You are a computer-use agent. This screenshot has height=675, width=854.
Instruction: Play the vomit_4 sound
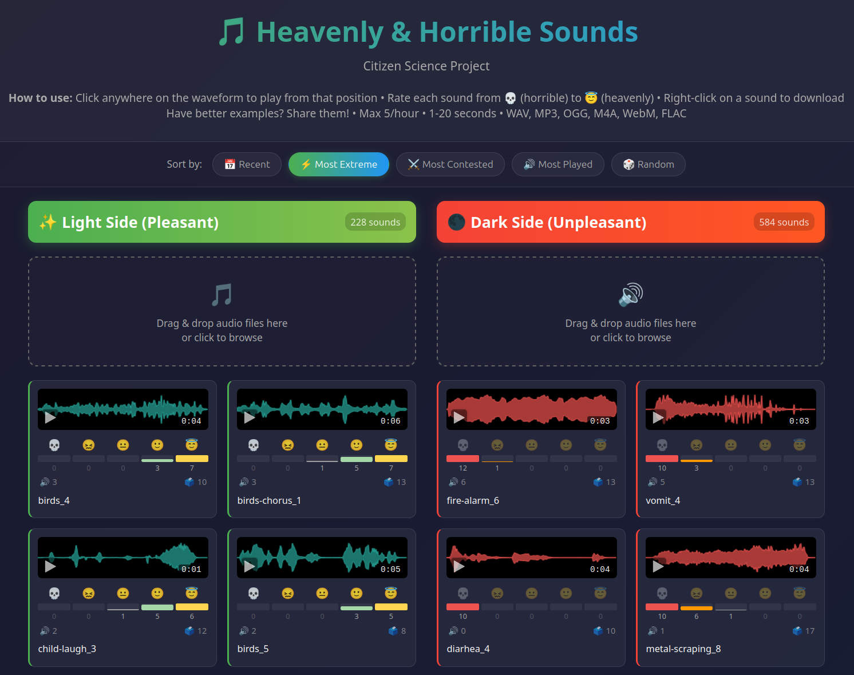click(x=658, y=417)
